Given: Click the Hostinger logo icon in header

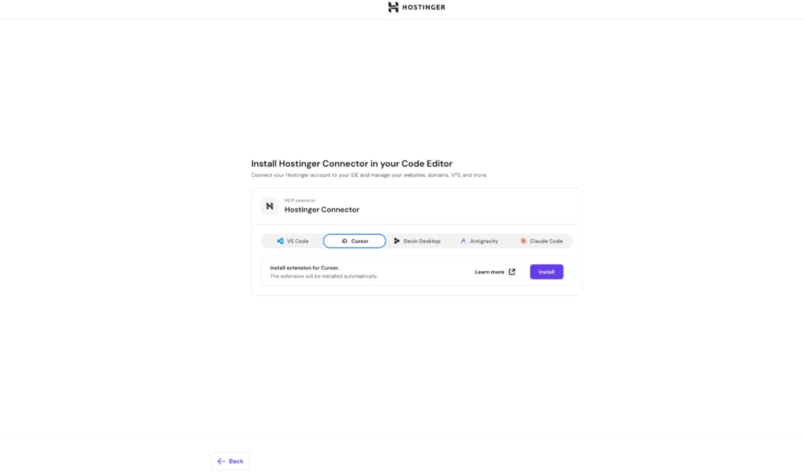Looking at the screenshot, I should pyautogui.click(x=393, y=7).
